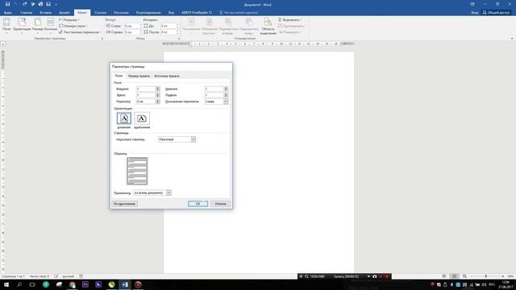Click OK in the Page Setup dialog
Viewport: 516px width, 290px height.
[198, 204]
